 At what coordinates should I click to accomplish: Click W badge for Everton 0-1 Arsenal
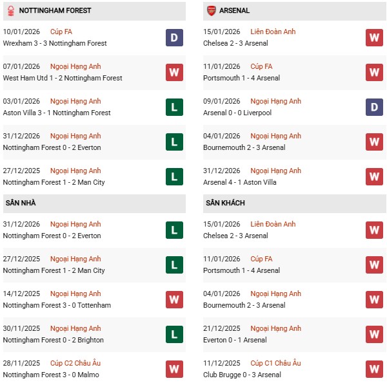tap(375, 335)
